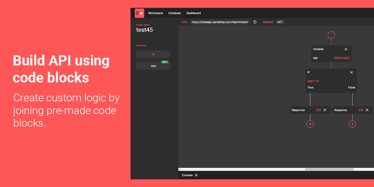Click the endpoint URL field

click(220, 22)
